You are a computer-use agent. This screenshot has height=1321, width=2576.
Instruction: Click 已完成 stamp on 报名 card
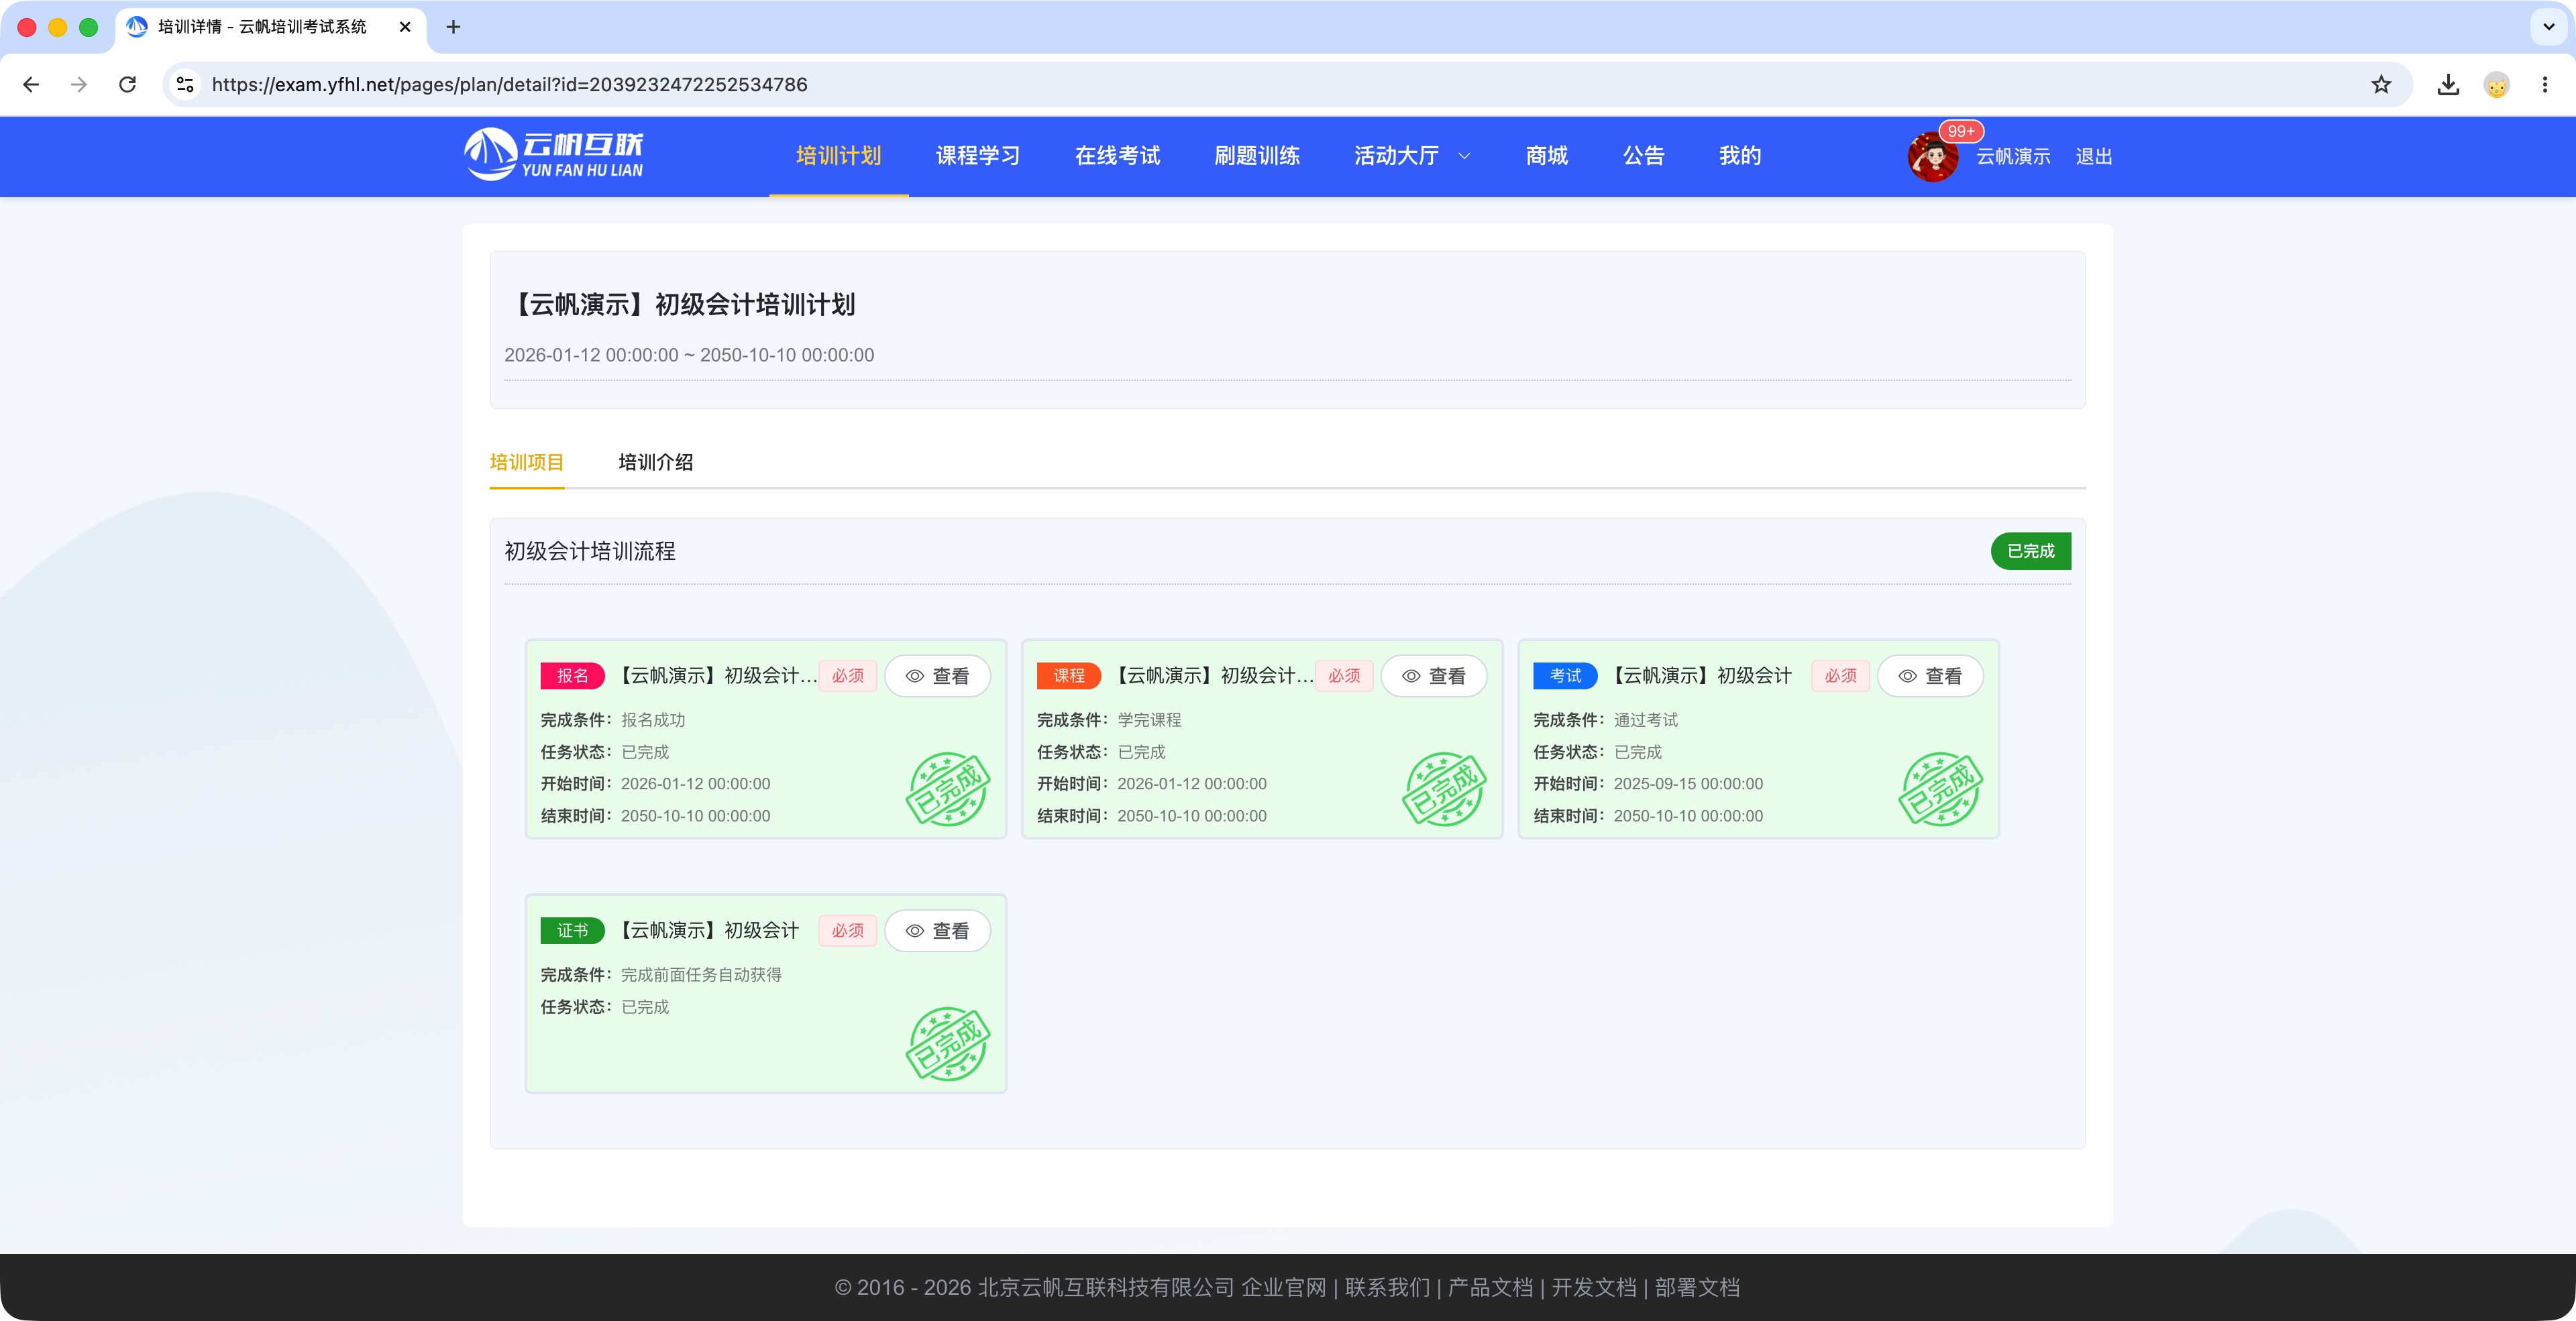[x=947, y=789]
